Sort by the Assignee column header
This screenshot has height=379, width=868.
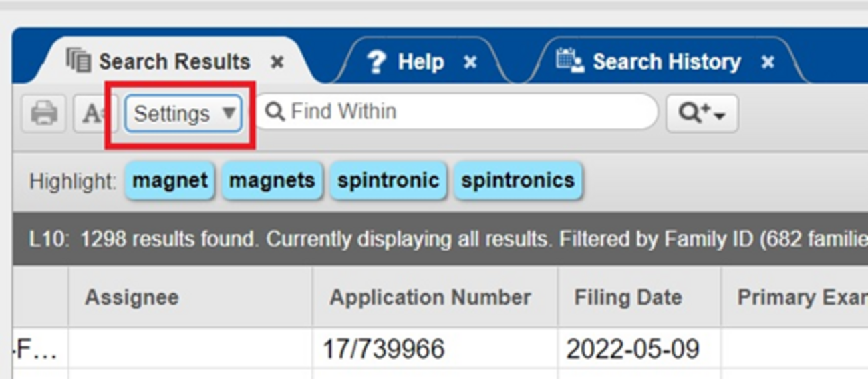click(132, 297)
